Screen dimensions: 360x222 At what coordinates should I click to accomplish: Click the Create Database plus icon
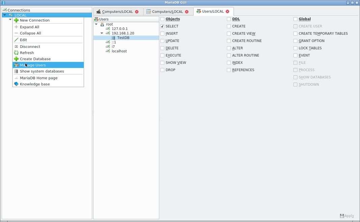16,59
